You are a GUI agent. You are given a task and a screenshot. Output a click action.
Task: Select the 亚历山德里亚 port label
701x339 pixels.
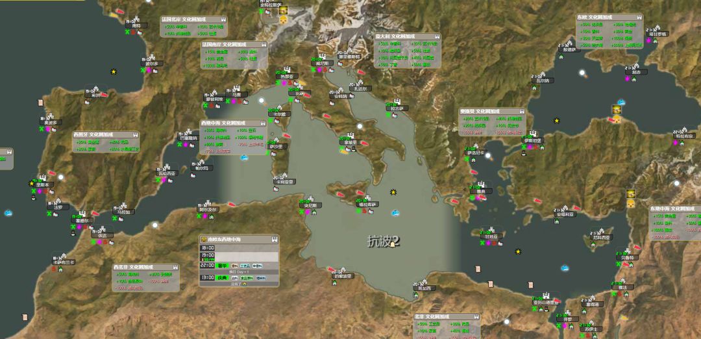coord(546,303)
